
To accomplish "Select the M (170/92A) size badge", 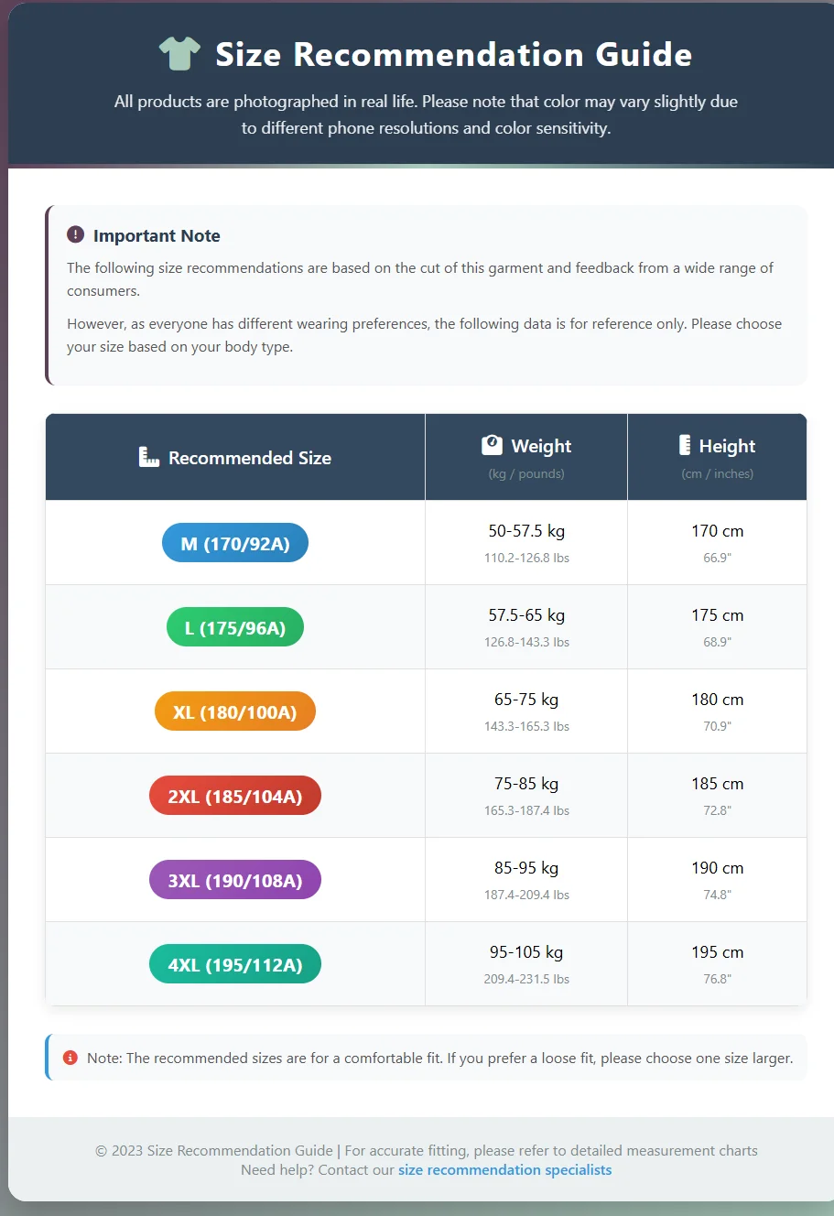I will [x=235, y=544].
